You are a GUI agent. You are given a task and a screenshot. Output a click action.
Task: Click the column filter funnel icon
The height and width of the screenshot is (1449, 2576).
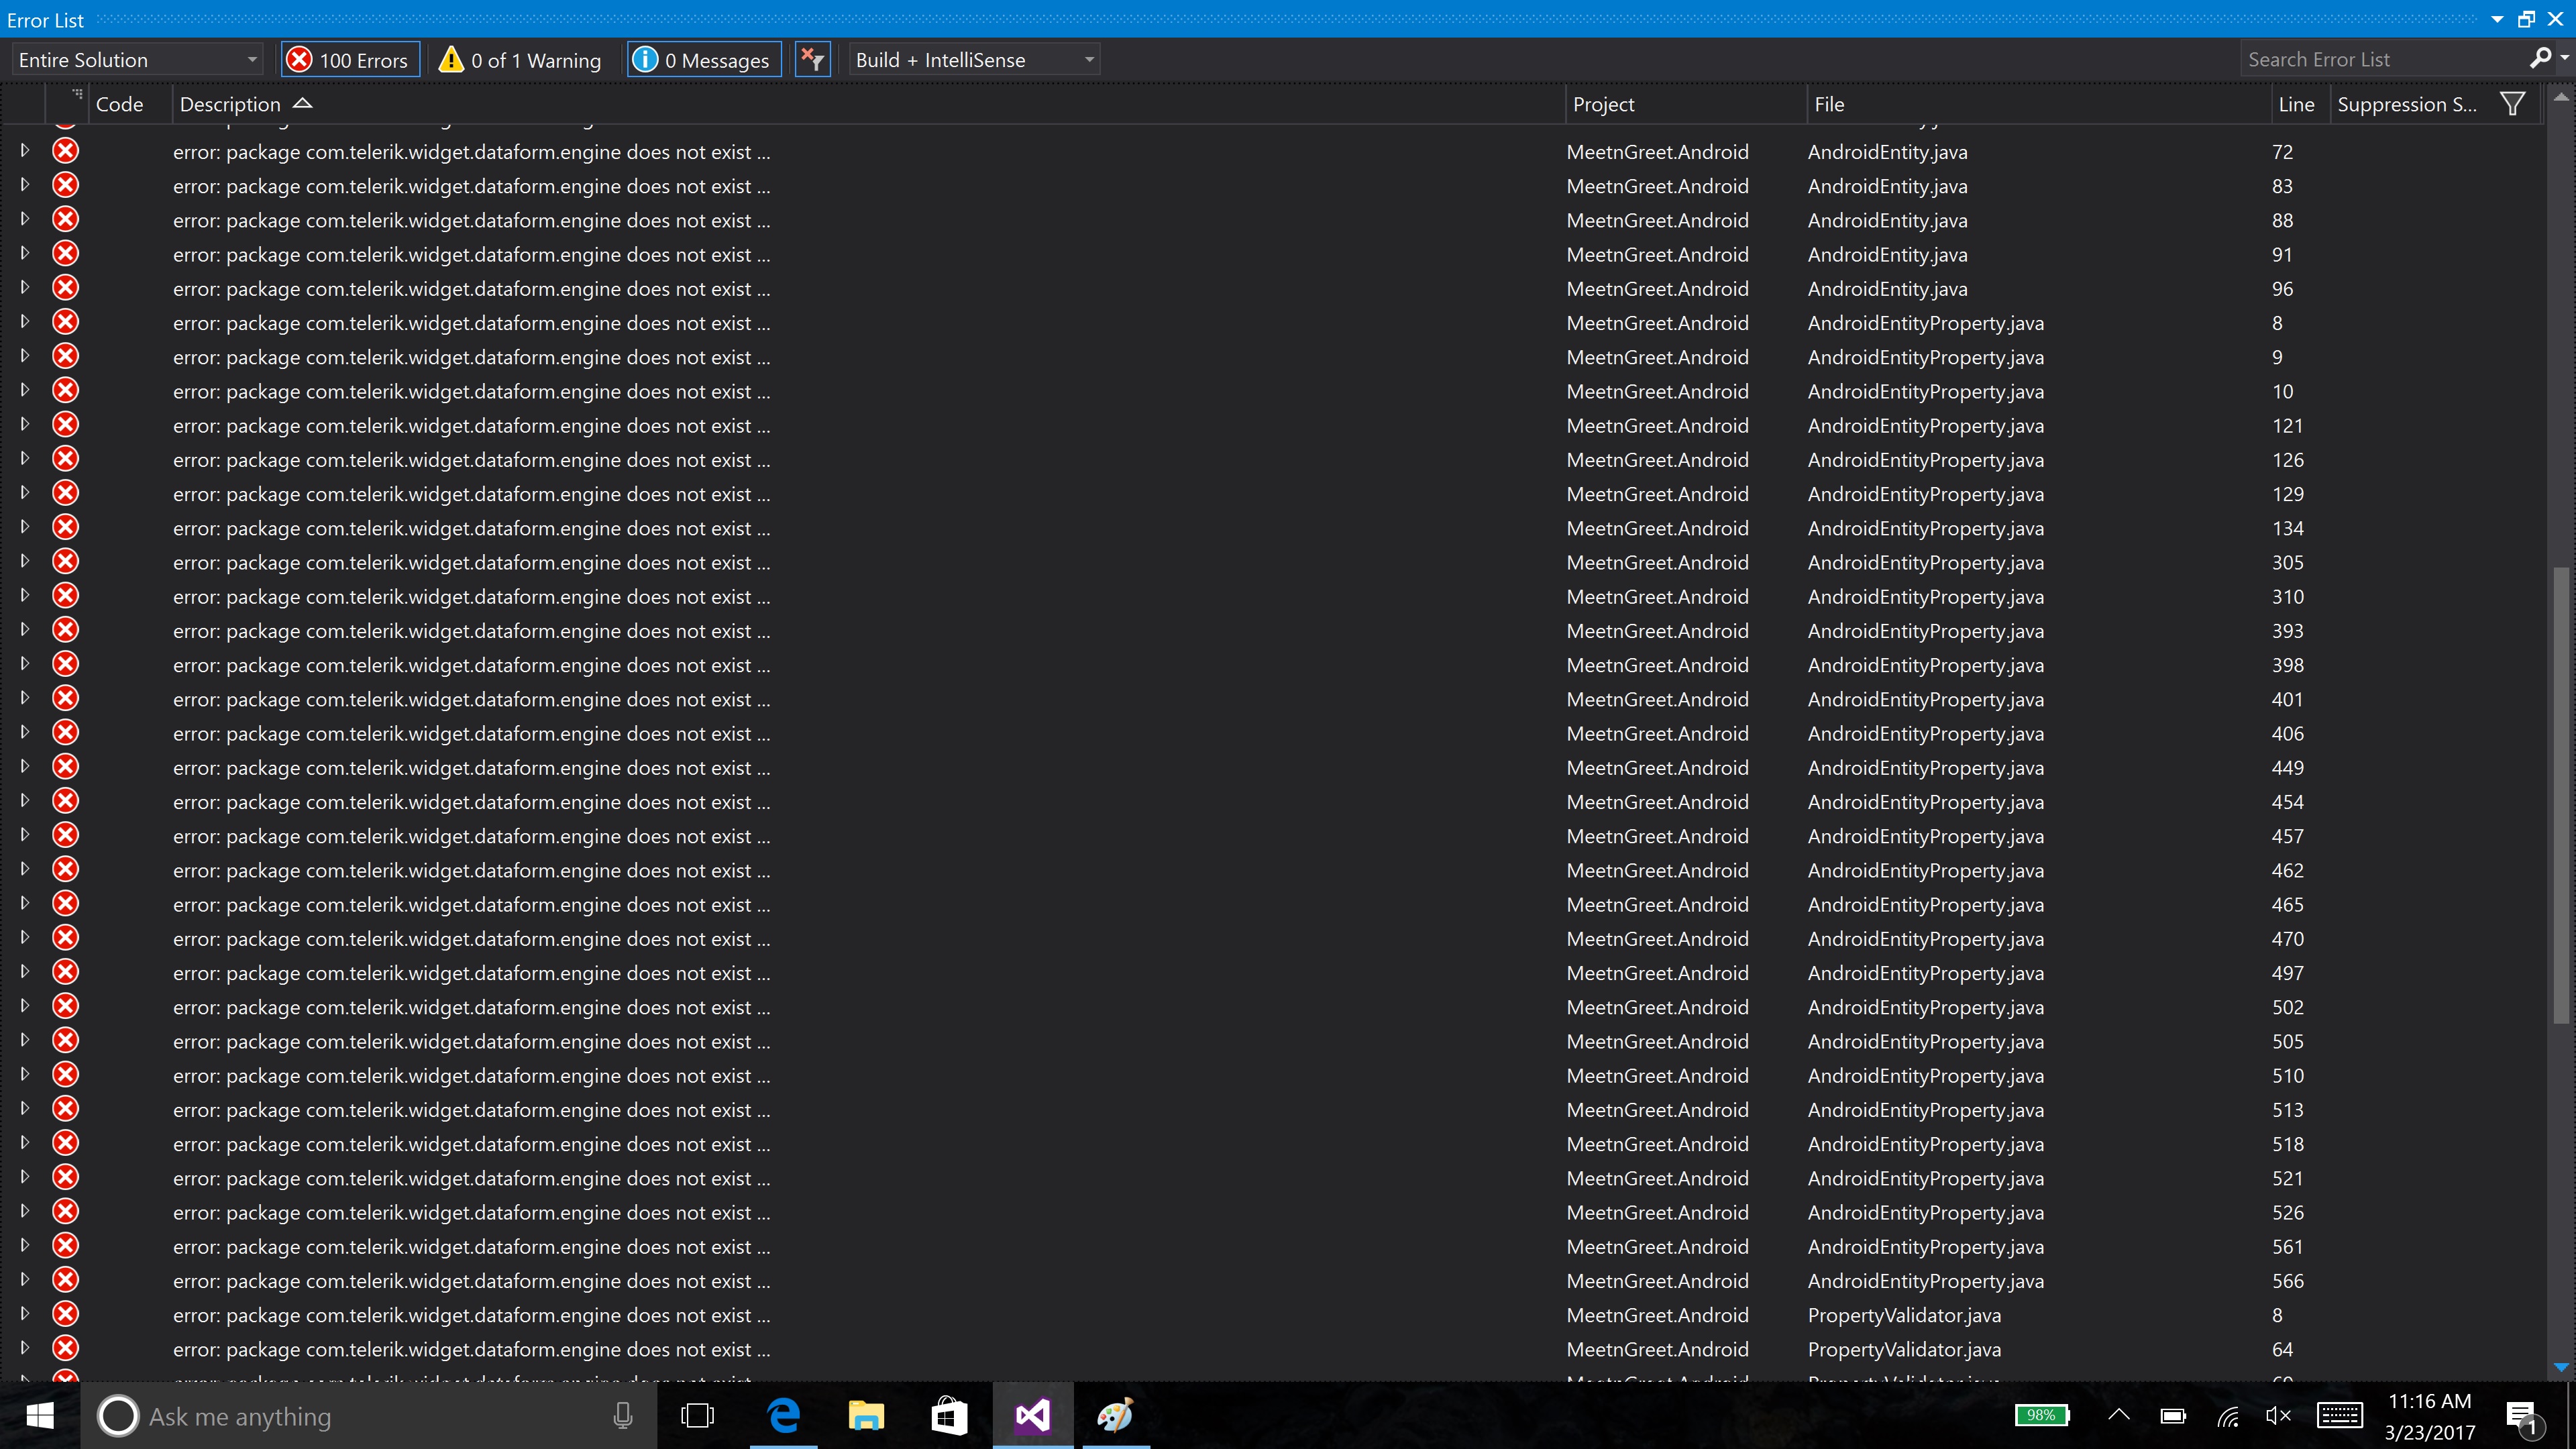[x=2512, y=104]
